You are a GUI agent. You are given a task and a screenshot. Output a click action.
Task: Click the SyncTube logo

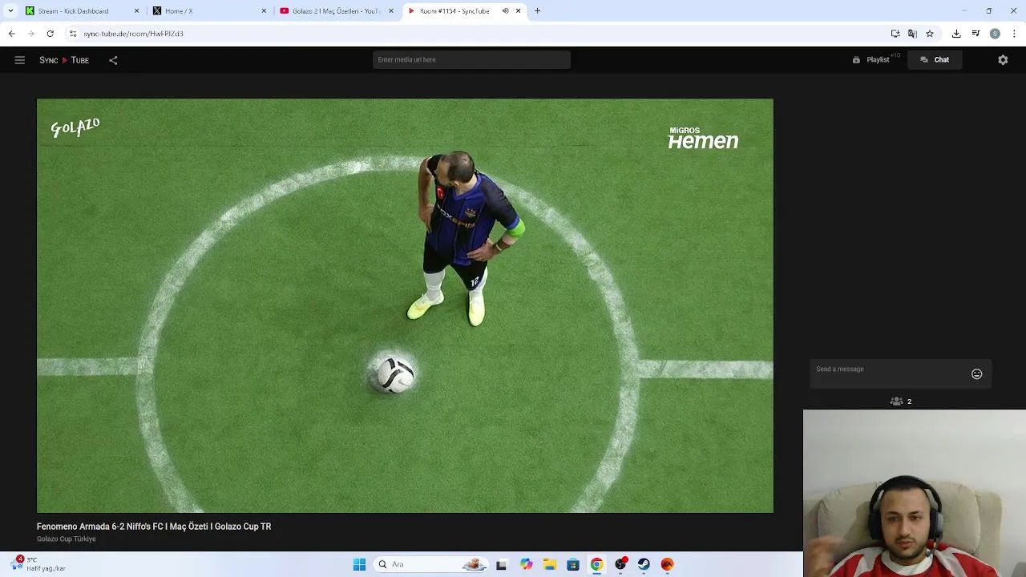pyautogui.click(x=64, y=60)
